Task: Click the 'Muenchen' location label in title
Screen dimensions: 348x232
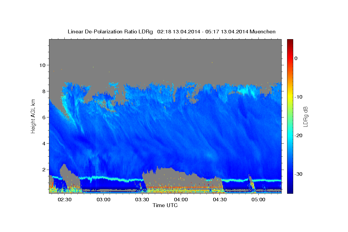Action: 262,32
